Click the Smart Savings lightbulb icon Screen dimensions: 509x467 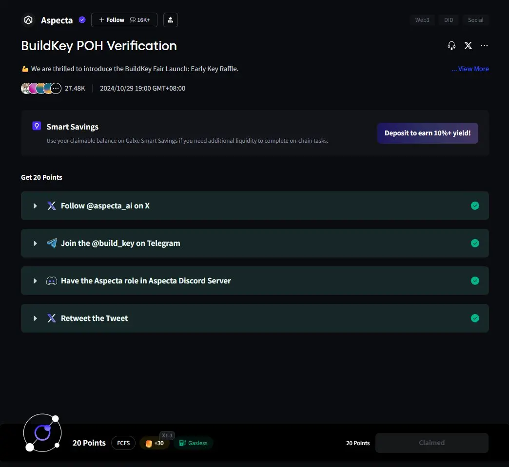click(x=37, y=126)
